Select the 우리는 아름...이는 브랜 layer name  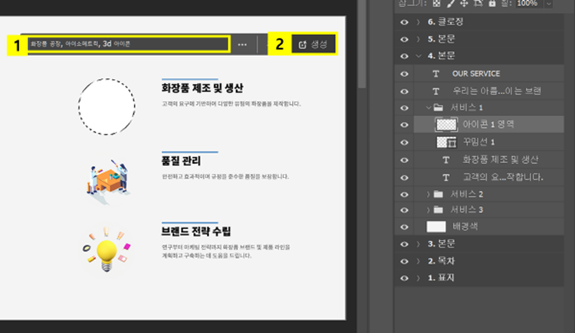coord(497,91)
